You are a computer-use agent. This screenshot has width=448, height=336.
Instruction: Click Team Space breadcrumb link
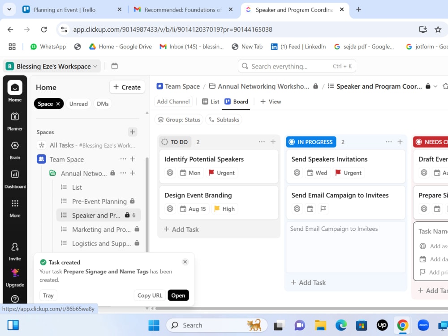[178, 86]
